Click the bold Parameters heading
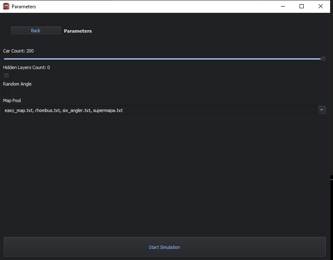The height and width of the screenshot is (260, 333). (78, 31)
